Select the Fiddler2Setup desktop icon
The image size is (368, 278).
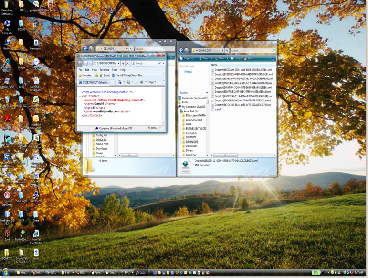point(21,235)
